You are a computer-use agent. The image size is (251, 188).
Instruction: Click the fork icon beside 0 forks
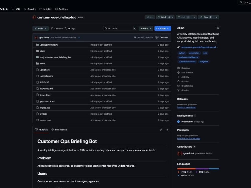[178, 90]
